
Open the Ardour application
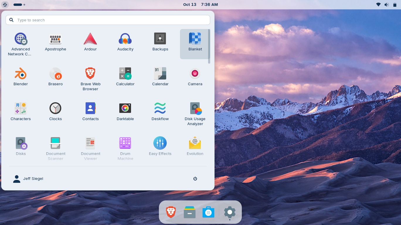(90, 44)
